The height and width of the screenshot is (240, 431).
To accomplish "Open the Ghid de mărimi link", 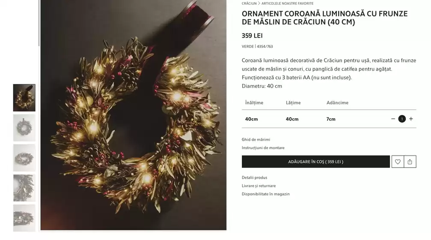I will pos(256,140).
